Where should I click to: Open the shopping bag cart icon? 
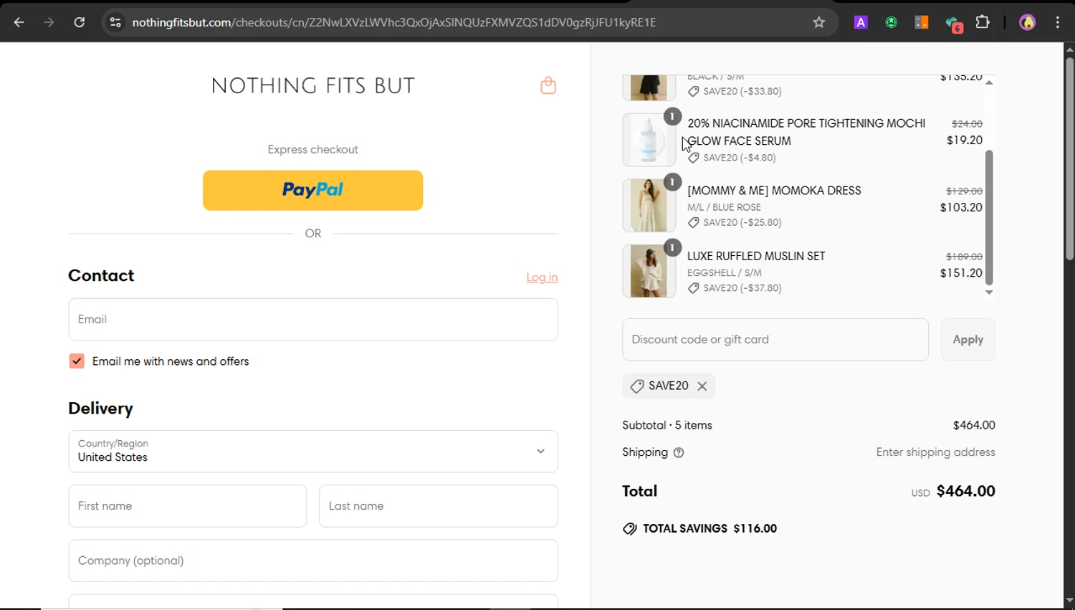tap(548, 85)
